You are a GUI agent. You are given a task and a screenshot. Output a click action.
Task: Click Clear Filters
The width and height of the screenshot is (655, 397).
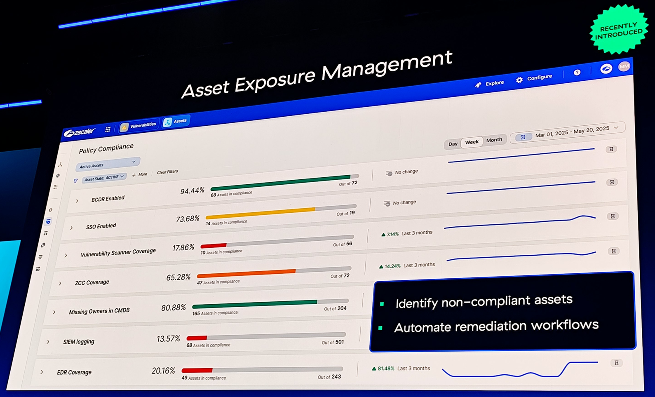(x=167, y=172)
